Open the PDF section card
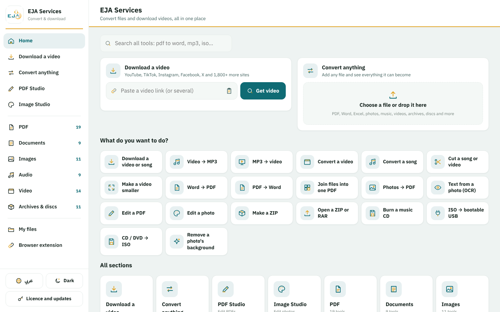500x312 pixels. (x=350, y=294)
